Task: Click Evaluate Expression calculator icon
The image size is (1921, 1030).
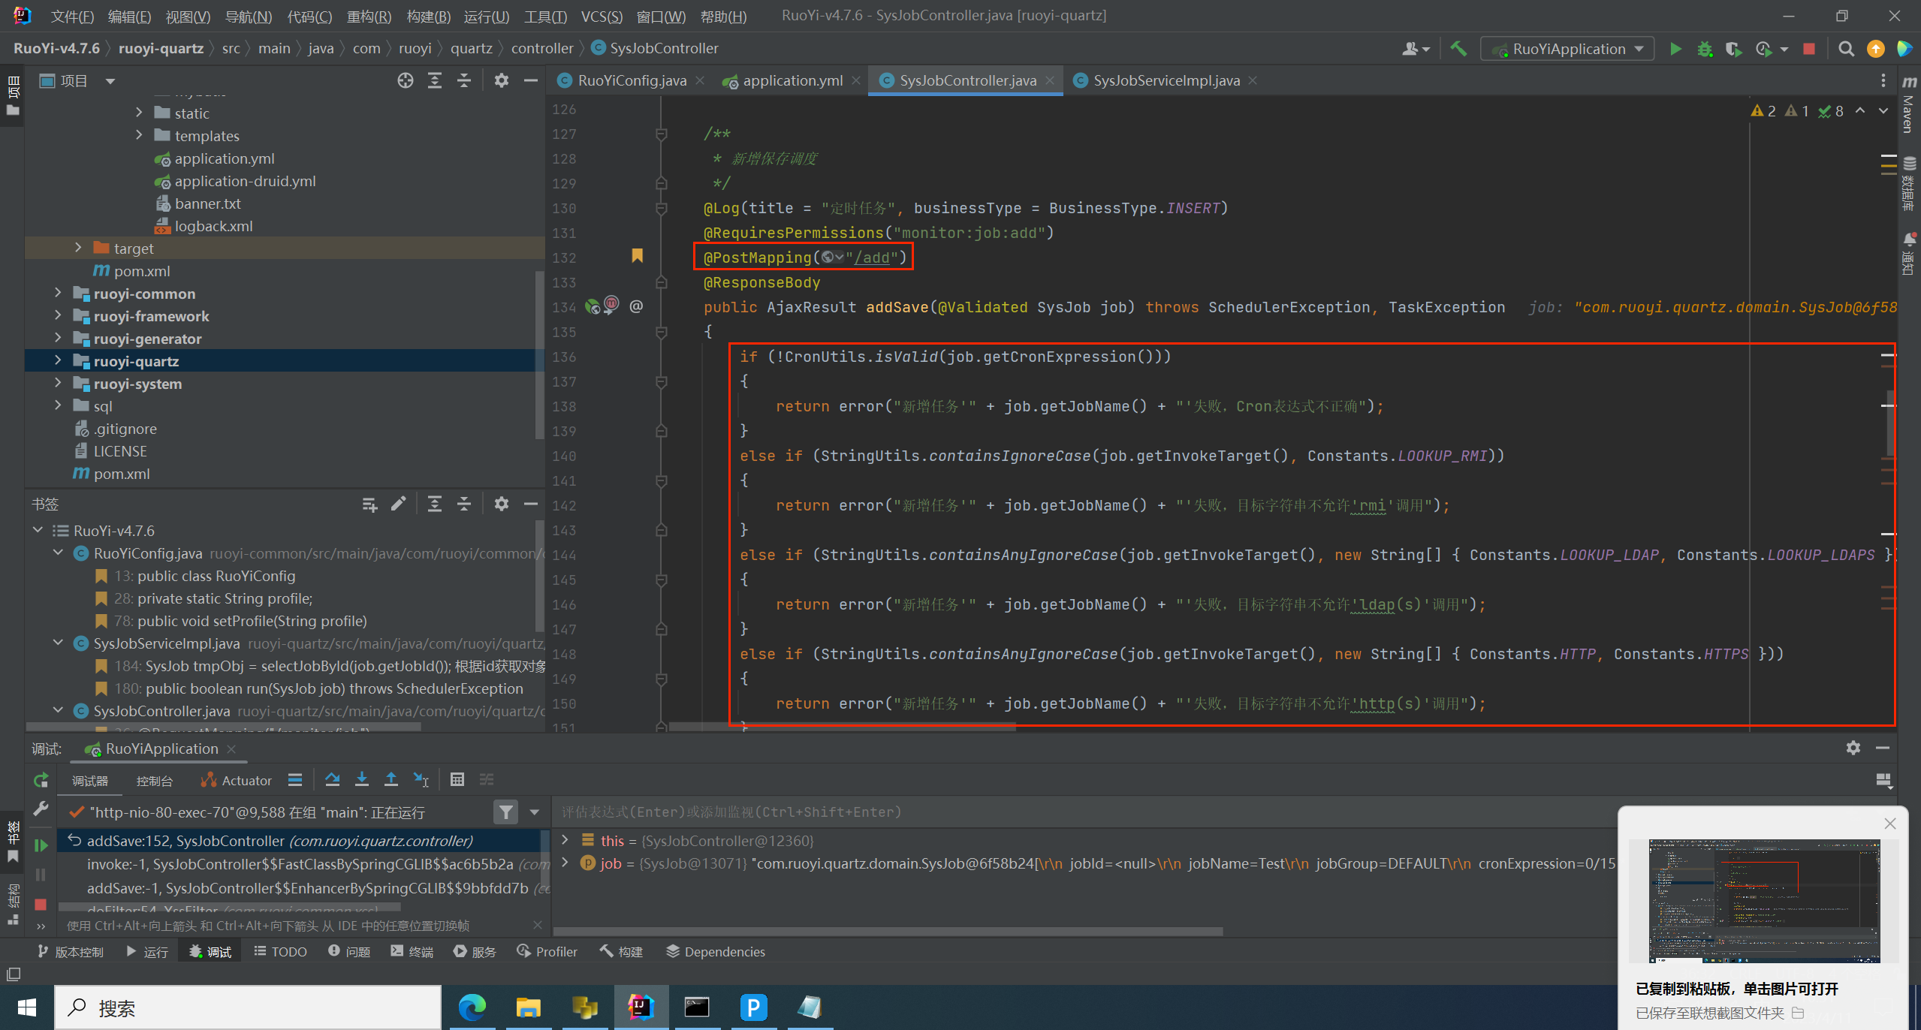Action: click(457, 780)
